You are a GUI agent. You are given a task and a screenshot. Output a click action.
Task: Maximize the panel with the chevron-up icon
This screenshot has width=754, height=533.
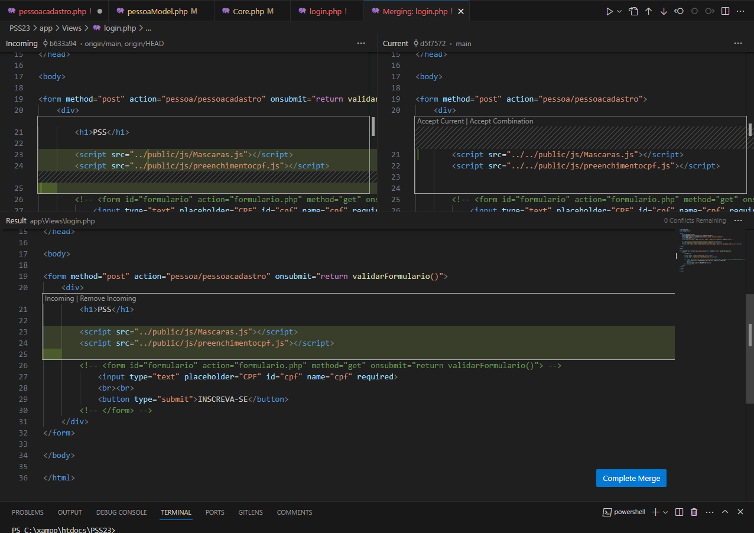point(725,512)
